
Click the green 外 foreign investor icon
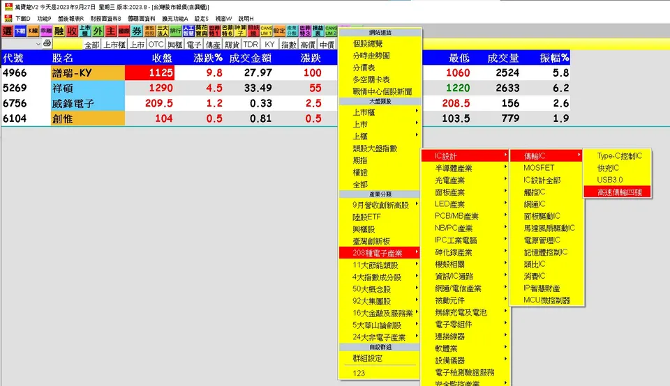[98, 31]
